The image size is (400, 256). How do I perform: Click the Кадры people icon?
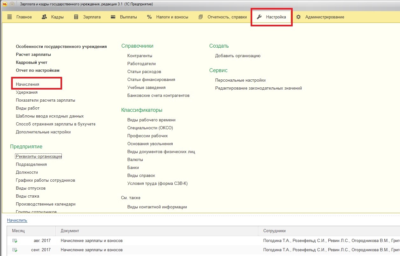point(44,17)
